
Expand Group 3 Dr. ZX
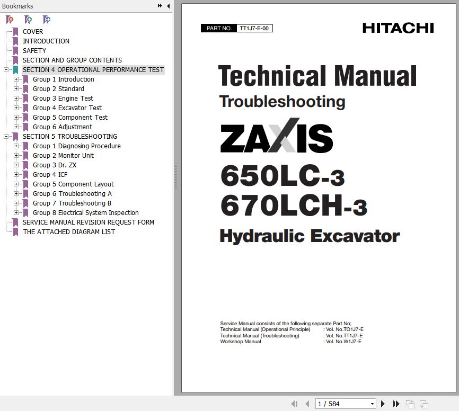coord(16,165)
